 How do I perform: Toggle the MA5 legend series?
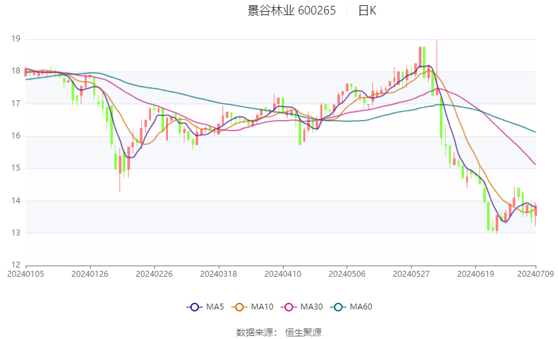coord(205,307)
